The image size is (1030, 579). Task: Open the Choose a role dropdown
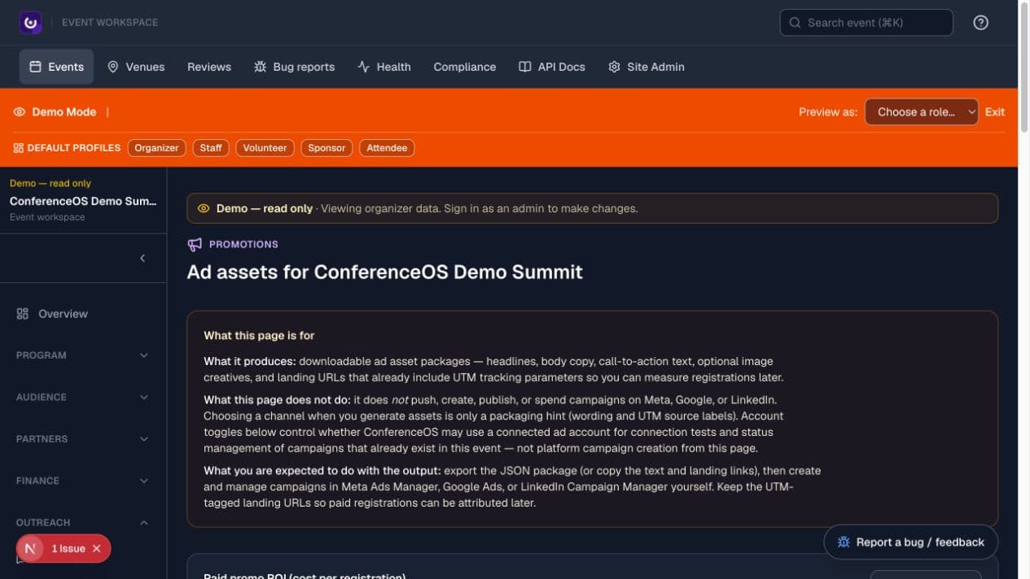point(921,112)
